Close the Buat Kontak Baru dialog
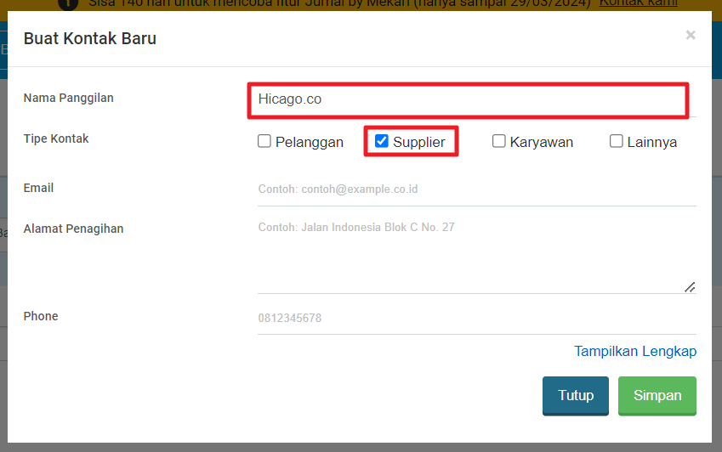 [690, 35]
